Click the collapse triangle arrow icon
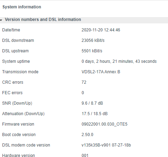Viewport: 168px width, 157px height. click(1, 20)
